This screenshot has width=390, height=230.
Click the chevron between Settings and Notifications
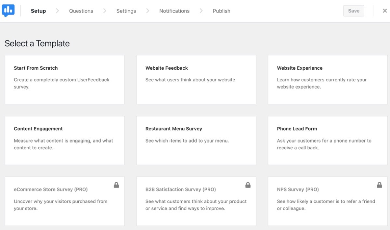point(147,11)
